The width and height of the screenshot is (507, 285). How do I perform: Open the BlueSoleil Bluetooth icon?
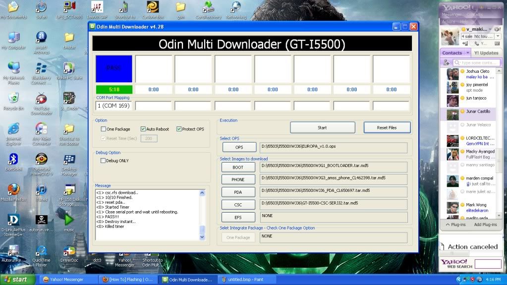[x=13, y=162]
